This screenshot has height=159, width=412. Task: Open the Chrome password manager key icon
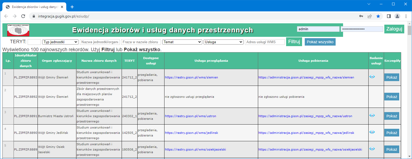point(361,16)
